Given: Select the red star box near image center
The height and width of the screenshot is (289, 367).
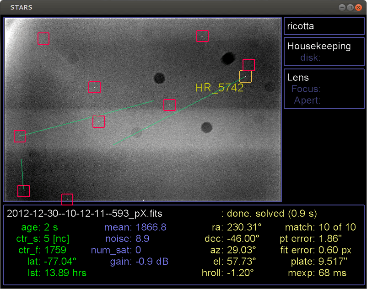Looking at the screenshot, I should tap(169, 105).
